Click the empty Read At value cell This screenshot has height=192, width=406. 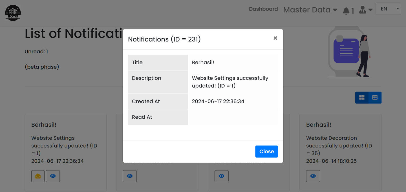[233, 117]
